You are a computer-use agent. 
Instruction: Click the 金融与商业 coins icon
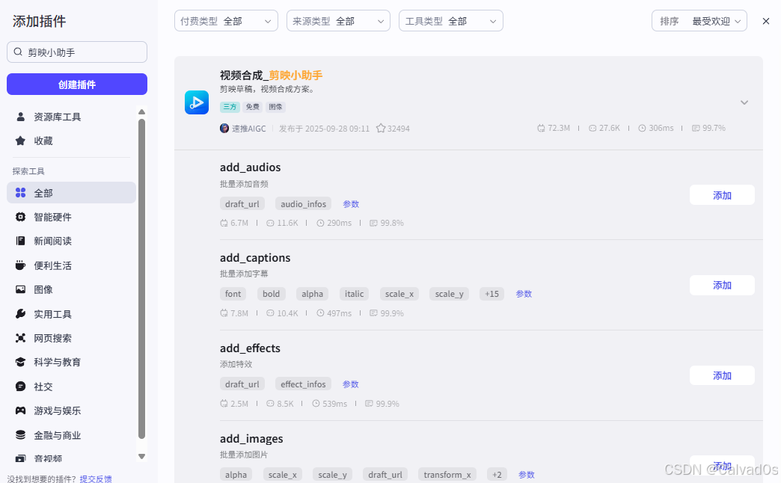point(20,434)
